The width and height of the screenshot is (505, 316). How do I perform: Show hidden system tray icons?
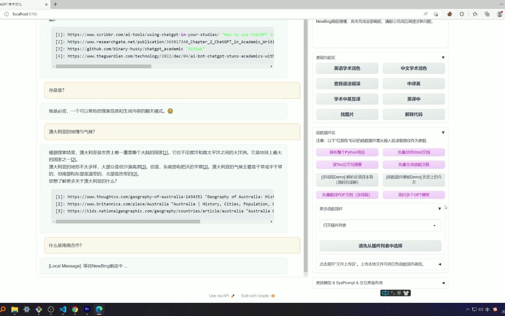[x=468, y=310]
